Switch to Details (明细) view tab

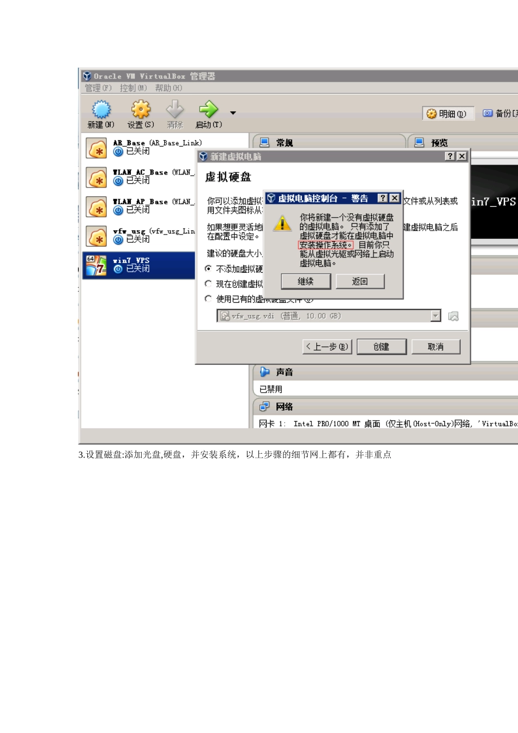pos(448,113)
